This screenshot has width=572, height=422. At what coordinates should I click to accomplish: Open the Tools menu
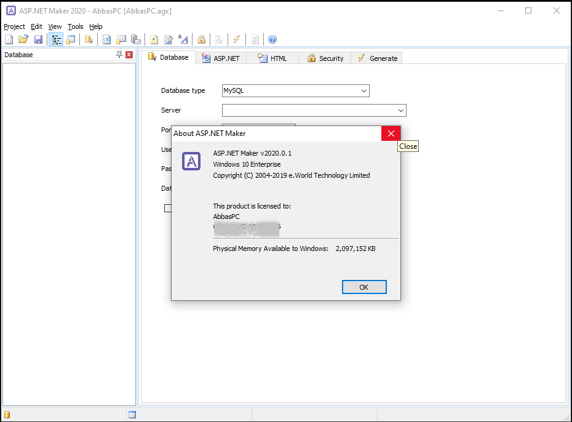coord(76,26)
